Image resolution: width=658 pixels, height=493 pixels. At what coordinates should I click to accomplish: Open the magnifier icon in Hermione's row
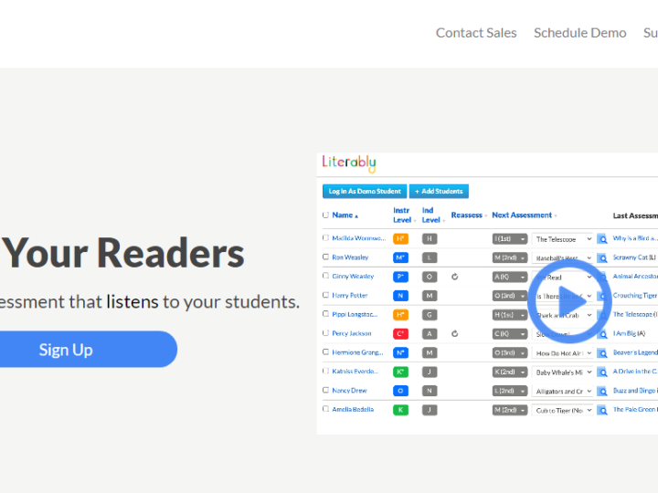(602, 353)
